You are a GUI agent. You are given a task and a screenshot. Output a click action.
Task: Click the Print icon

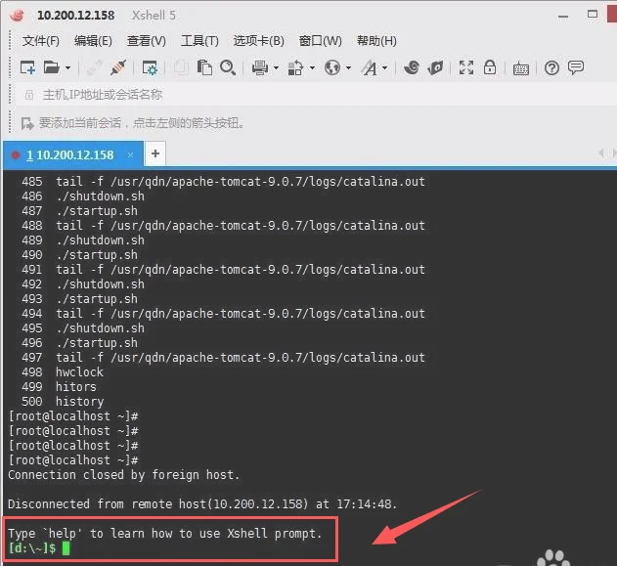260,67
